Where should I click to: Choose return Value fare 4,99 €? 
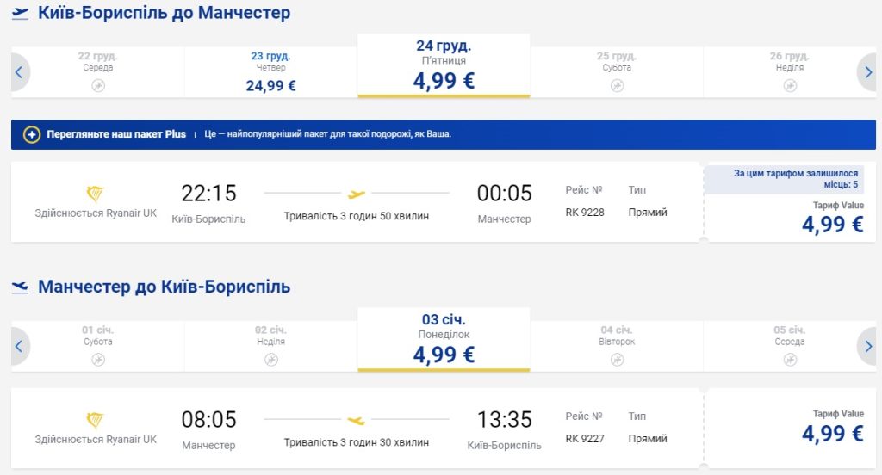(832, 433)
